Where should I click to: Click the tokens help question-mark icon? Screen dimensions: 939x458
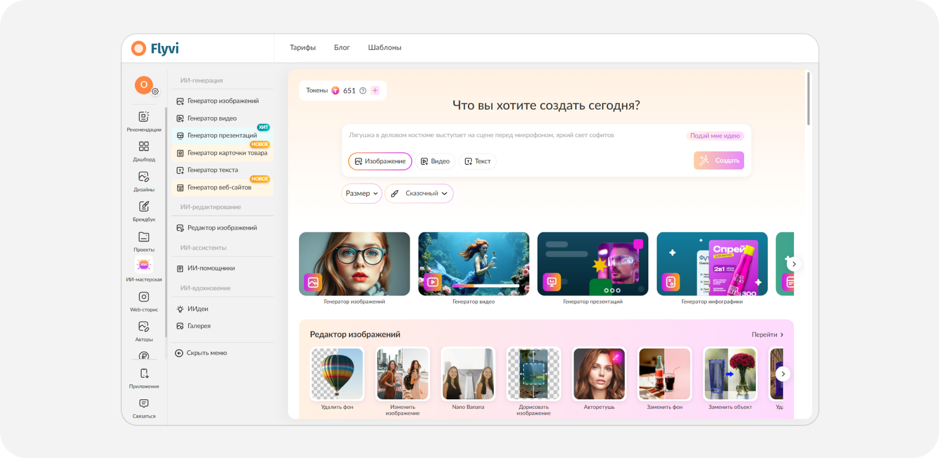(x=363, y=91)
